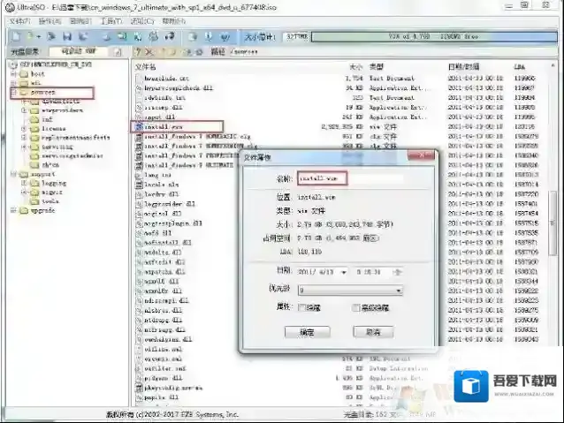The width and height of the screenshot is (564, 423).
Task: Click 确定 (OK) in the properties dialog
Action: pyautogui.click(x=307, y=332)
